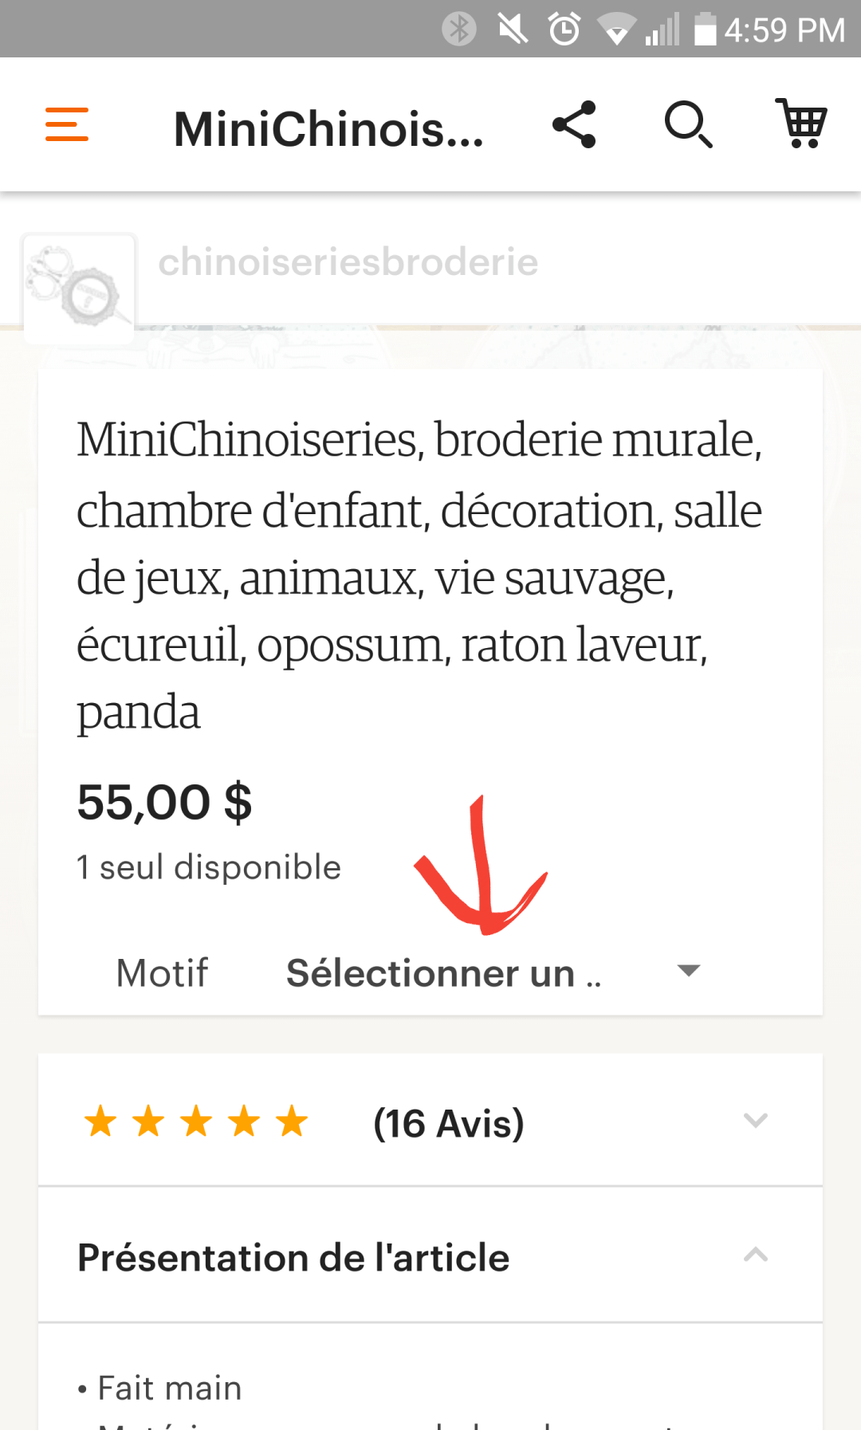
Task: Open the orange hamburger menu
Action: [x=67, y=125]
